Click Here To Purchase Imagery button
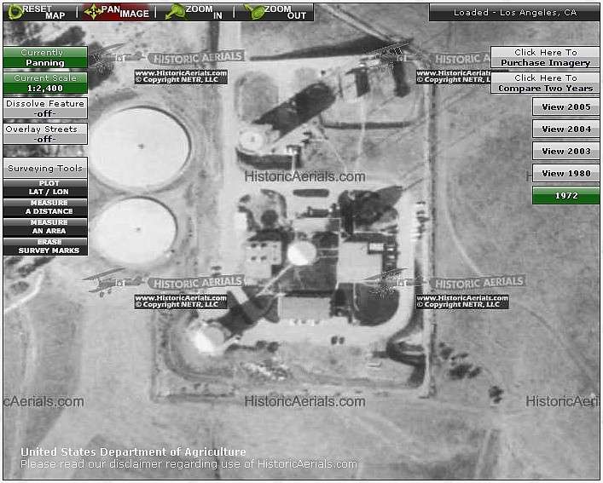 545,57
